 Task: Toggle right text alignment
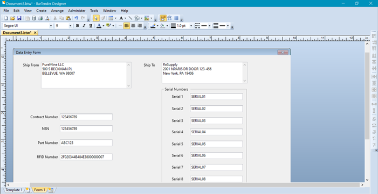[140, 26]
